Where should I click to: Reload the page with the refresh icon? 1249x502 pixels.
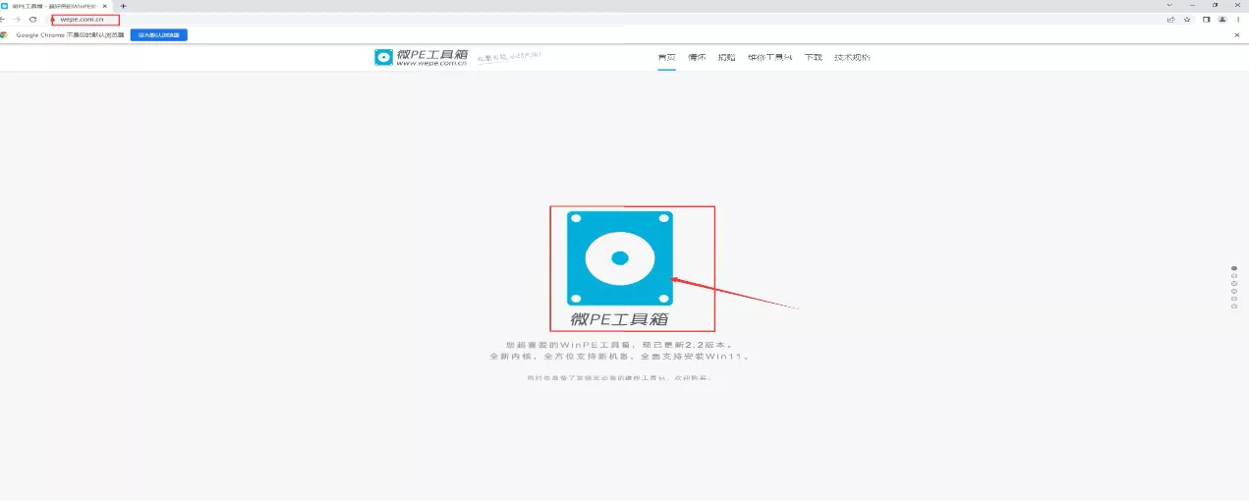(32, 19)
